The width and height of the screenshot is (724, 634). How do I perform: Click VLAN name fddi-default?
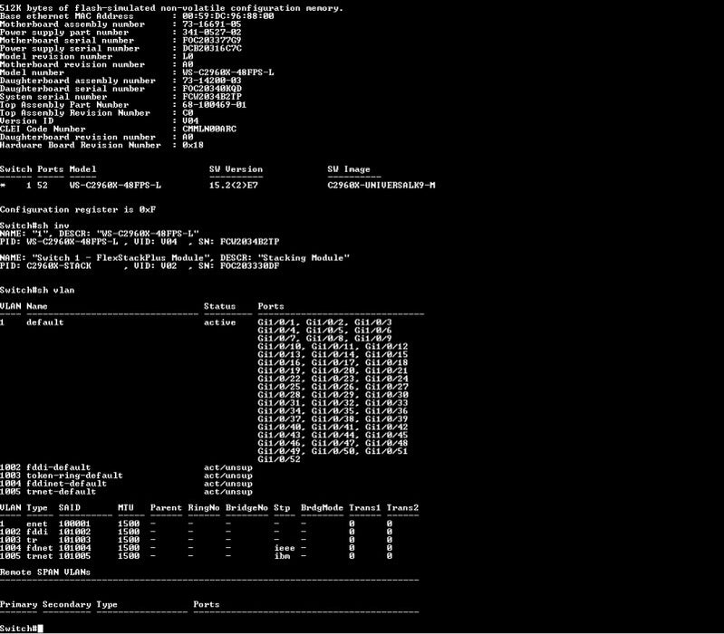[x=59, y=467]
